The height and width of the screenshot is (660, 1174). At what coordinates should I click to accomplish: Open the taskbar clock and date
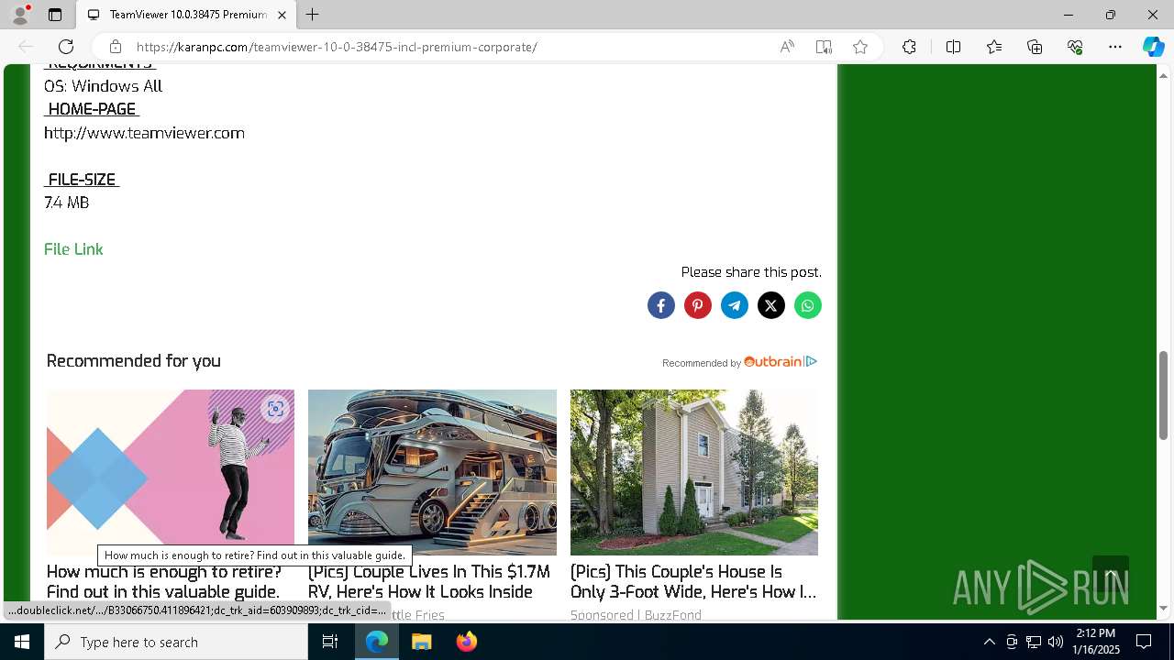(x=1098, y=642)
